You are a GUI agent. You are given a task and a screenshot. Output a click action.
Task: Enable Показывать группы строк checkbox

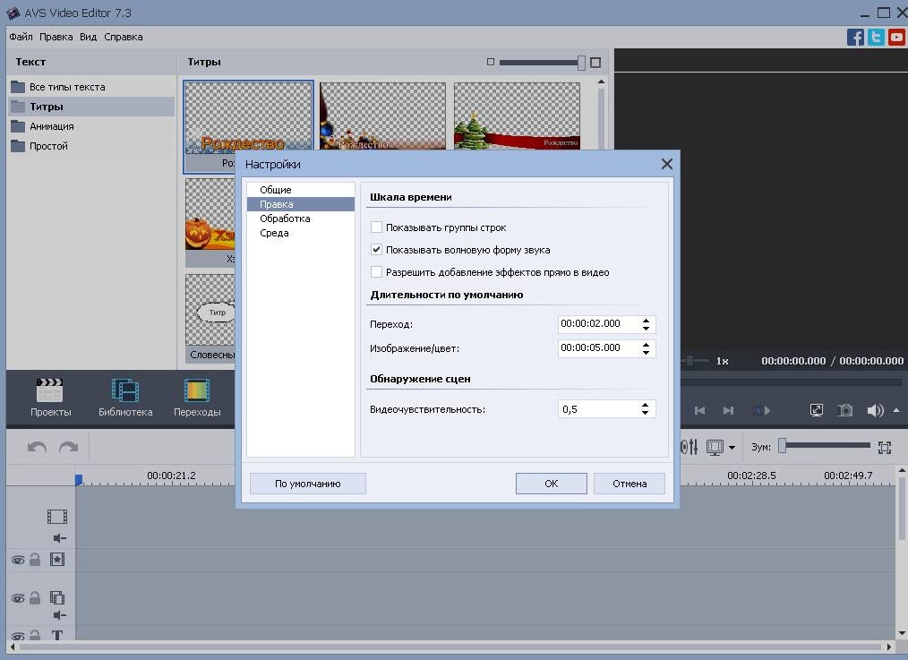(376, 227)
